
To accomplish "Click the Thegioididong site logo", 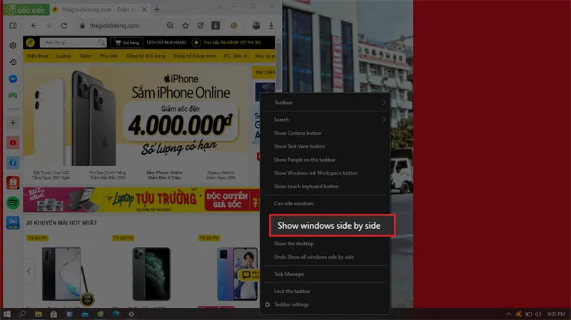I will [x=30, y=43].
